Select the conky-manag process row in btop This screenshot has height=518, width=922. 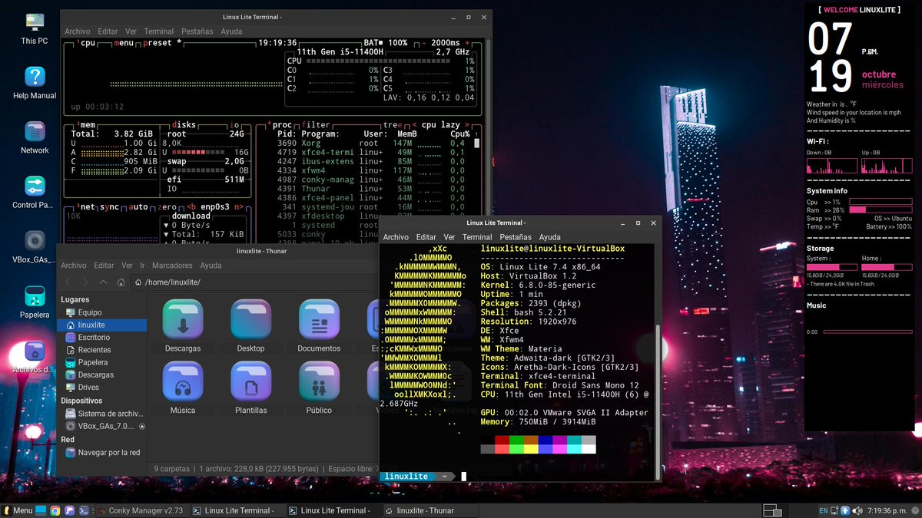tap(371, 179)
